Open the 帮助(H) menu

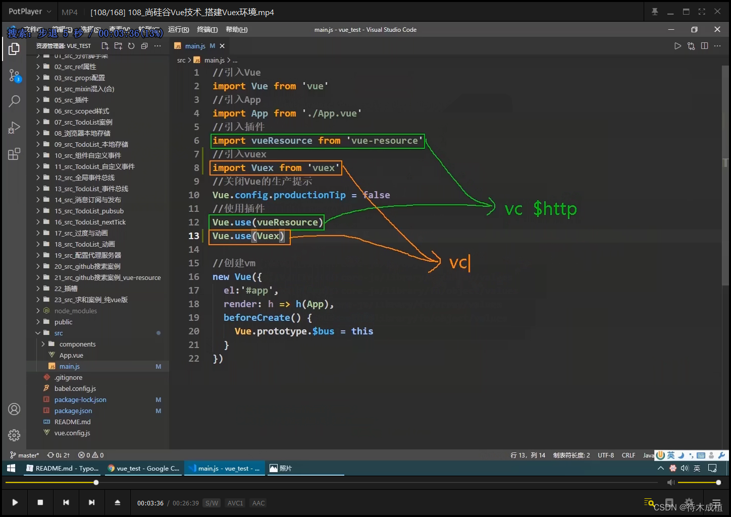(x=237, y=30)
